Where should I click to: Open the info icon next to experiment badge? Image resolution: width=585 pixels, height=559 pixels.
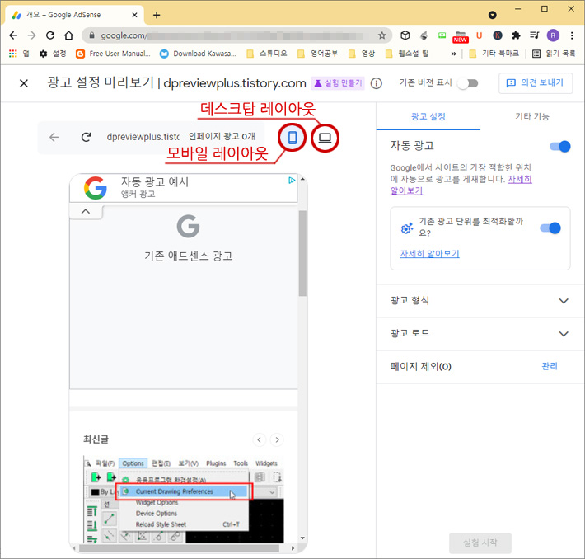376,83
